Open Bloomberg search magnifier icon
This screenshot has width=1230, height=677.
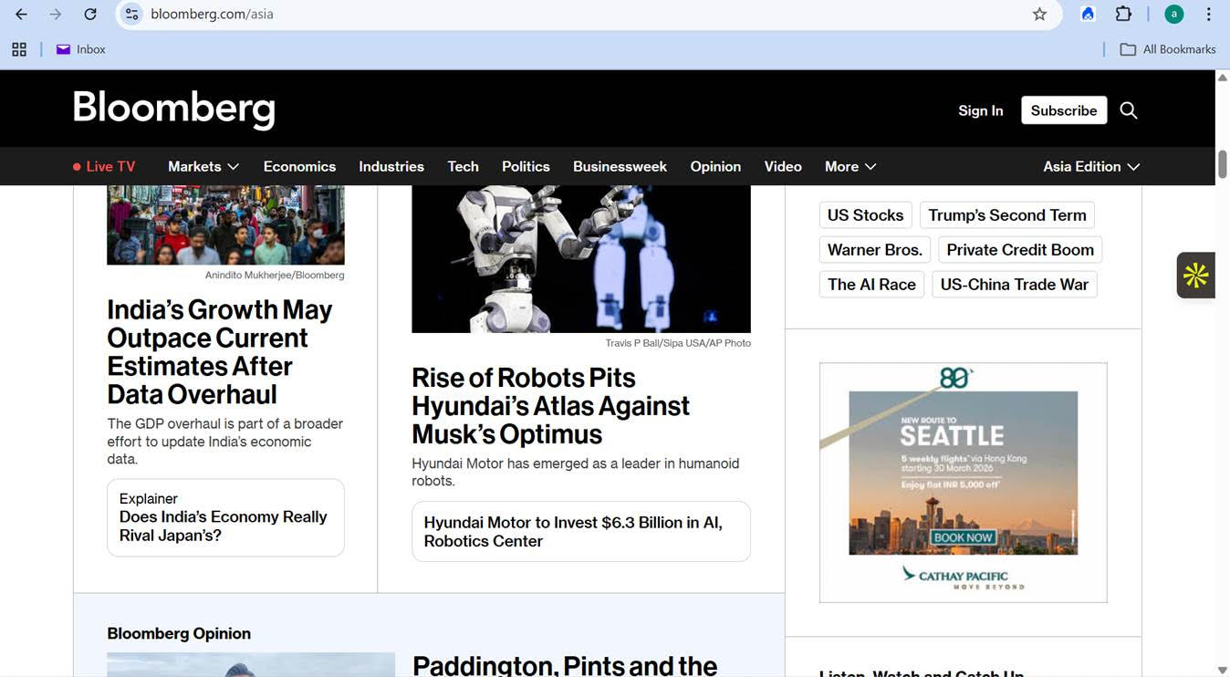(1129, 110)
